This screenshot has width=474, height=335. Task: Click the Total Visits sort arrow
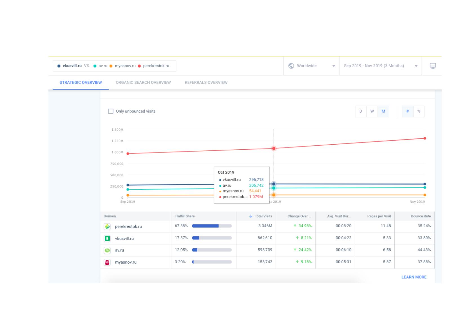pos(251,216)
